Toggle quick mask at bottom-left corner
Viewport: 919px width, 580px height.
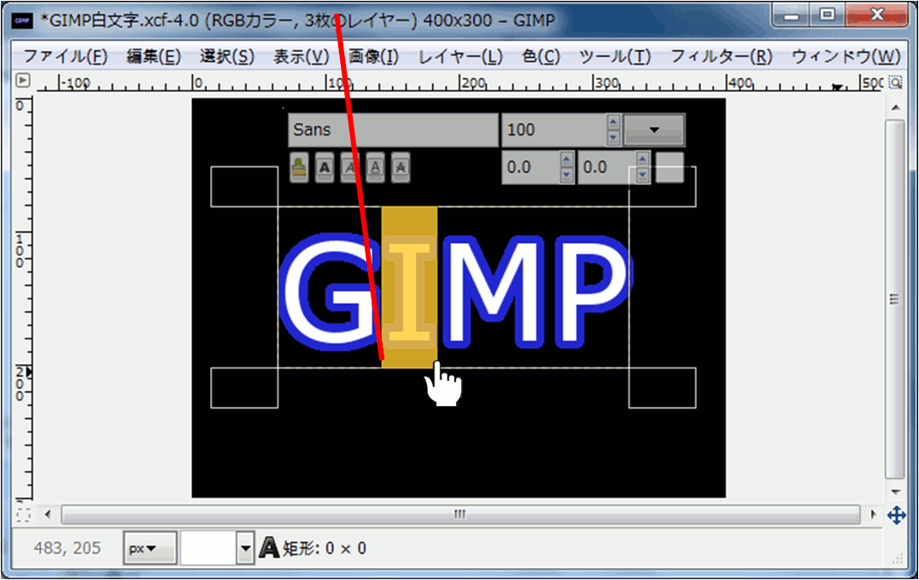[x=23, y=515]
